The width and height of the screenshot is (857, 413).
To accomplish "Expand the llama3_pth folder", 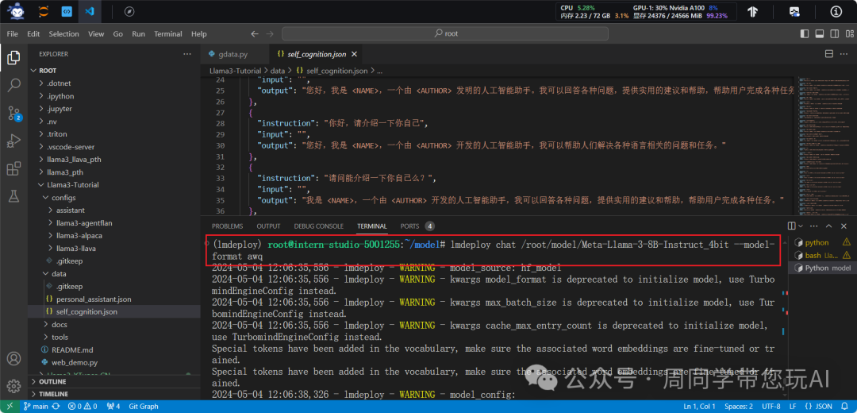I will coord(64,172).
